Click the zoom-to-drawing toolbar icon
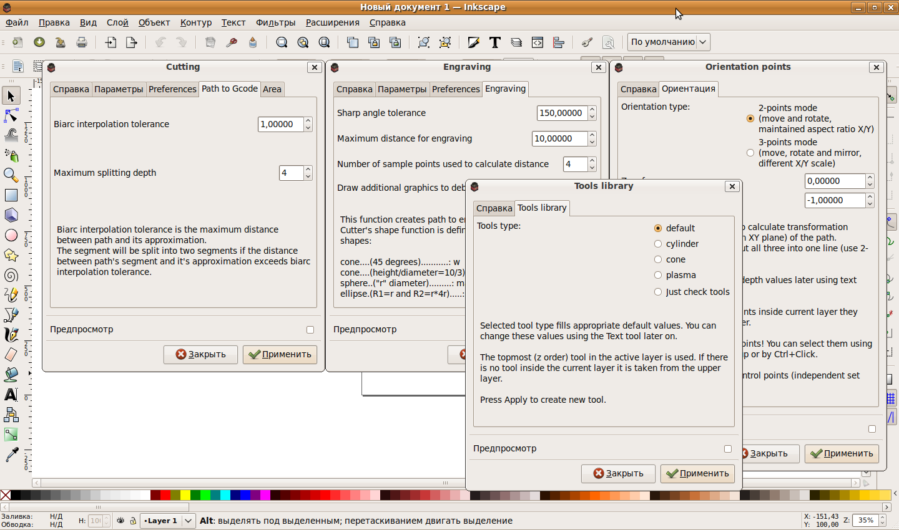This screenshot has width=899, height=530. click(303, 42)
